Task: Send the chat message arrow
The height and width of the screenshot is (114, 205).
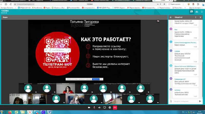Action: pos(200,101)
